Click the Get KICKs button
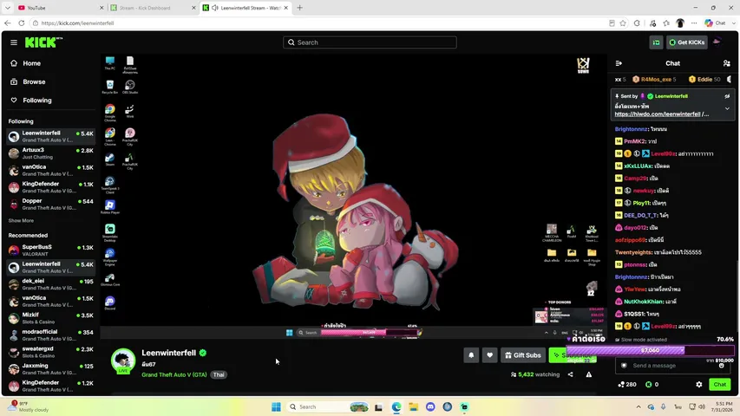740x416 pixels. 687,42
